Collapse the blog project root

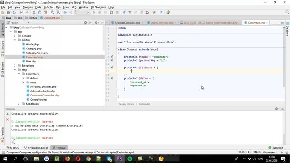click(x=7, y=27)
